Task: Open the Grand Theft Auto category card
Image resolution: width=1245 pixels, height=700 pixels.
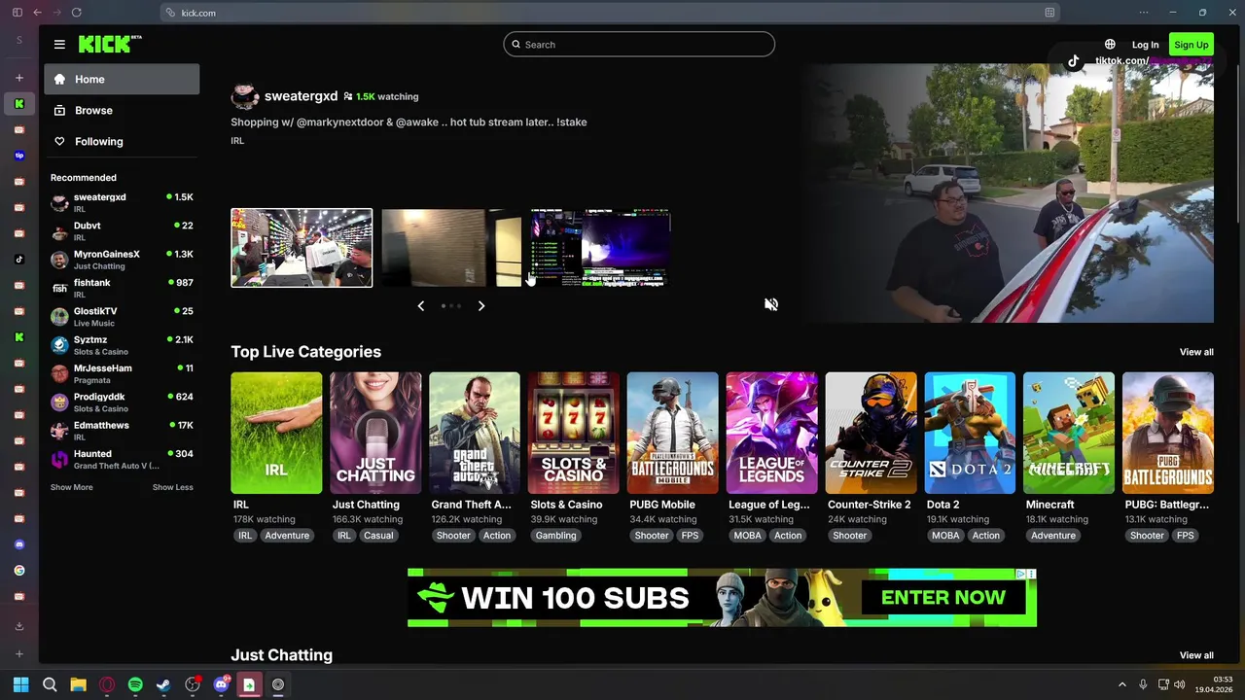Action: (x=475, y=433)
